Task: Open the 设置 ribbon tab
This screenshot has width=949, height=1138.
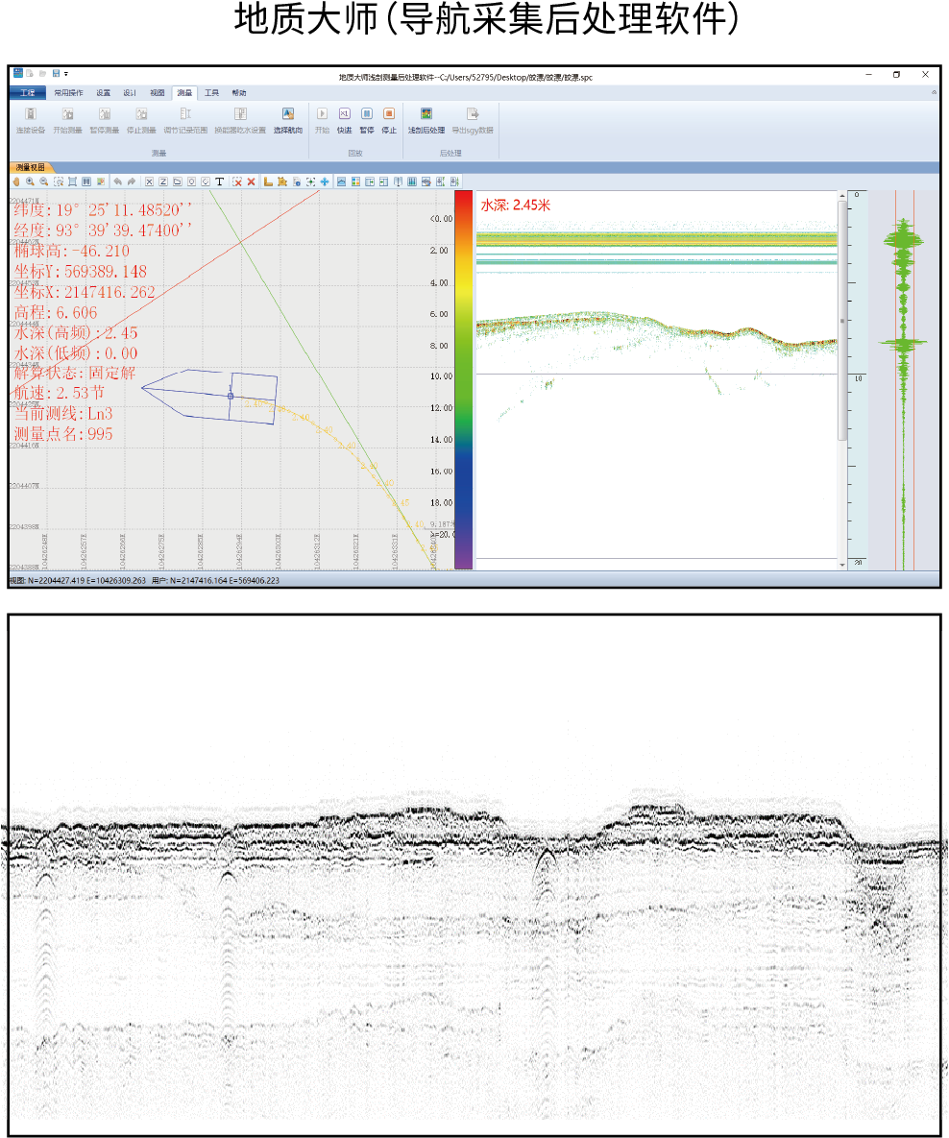Action: [x=103, y=93]
